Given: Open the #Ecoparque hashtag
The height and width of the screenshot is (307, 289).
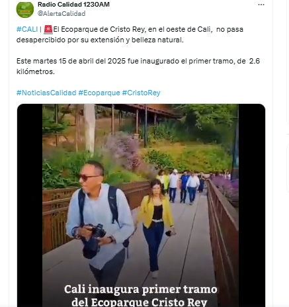Looking at the screenshot, I should tap(99, 93).
